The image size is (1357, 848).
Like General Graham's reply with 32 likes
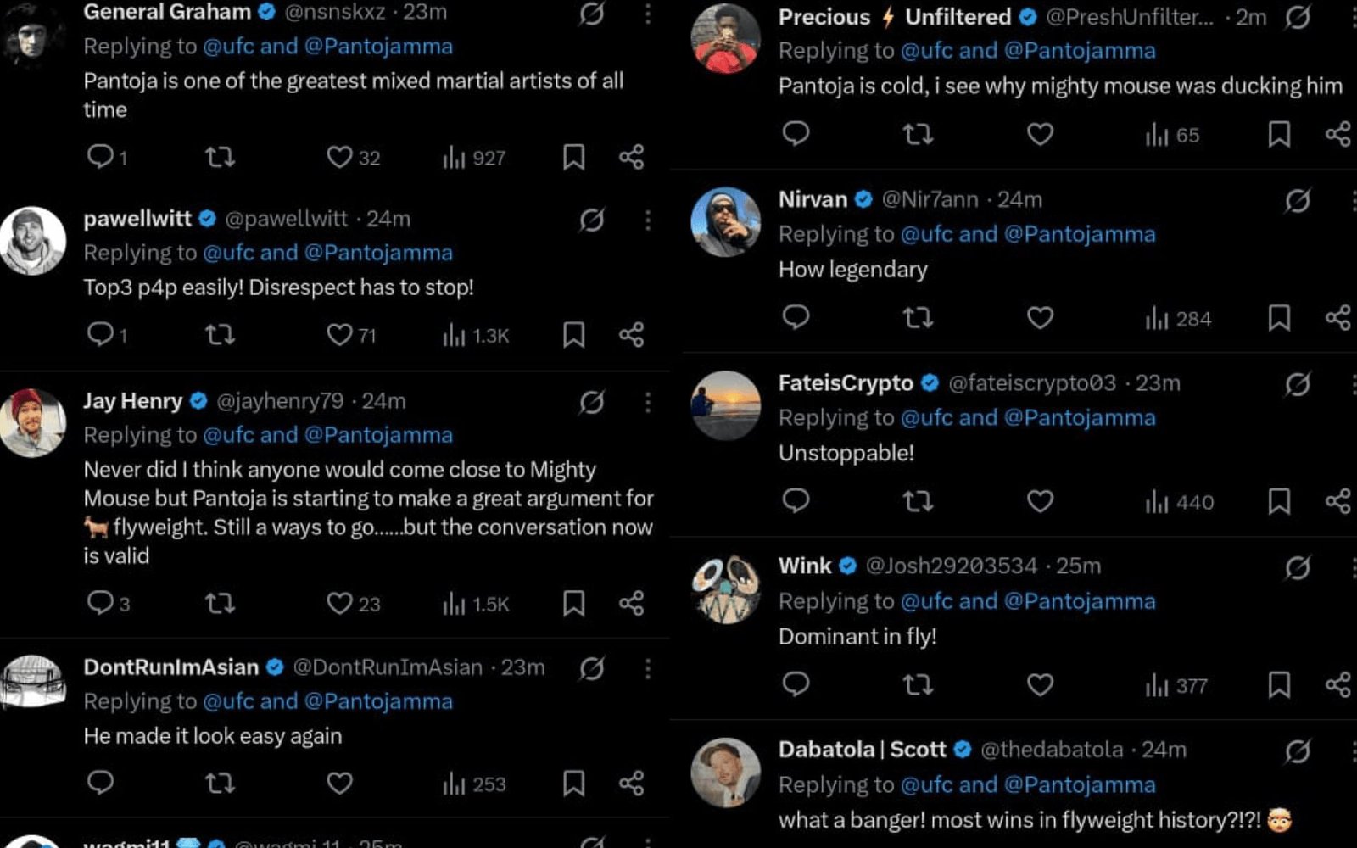(353, 158)
